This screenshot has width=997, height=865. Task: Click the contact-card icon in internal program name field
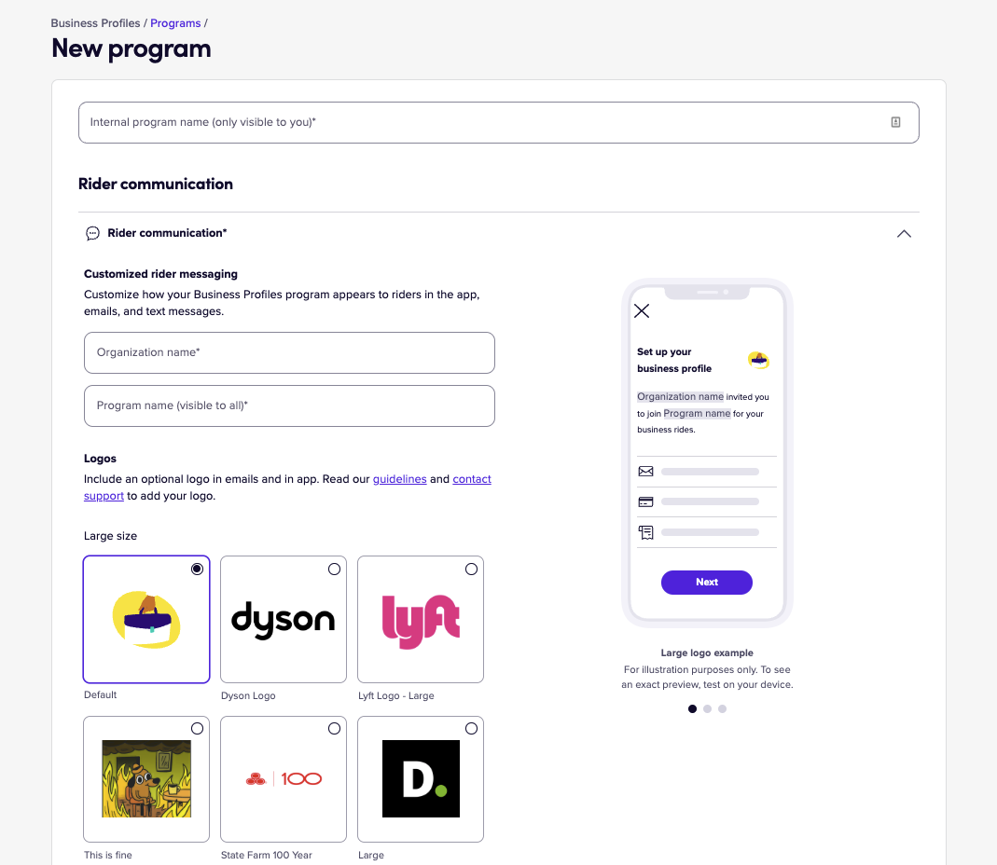(895, 122)
